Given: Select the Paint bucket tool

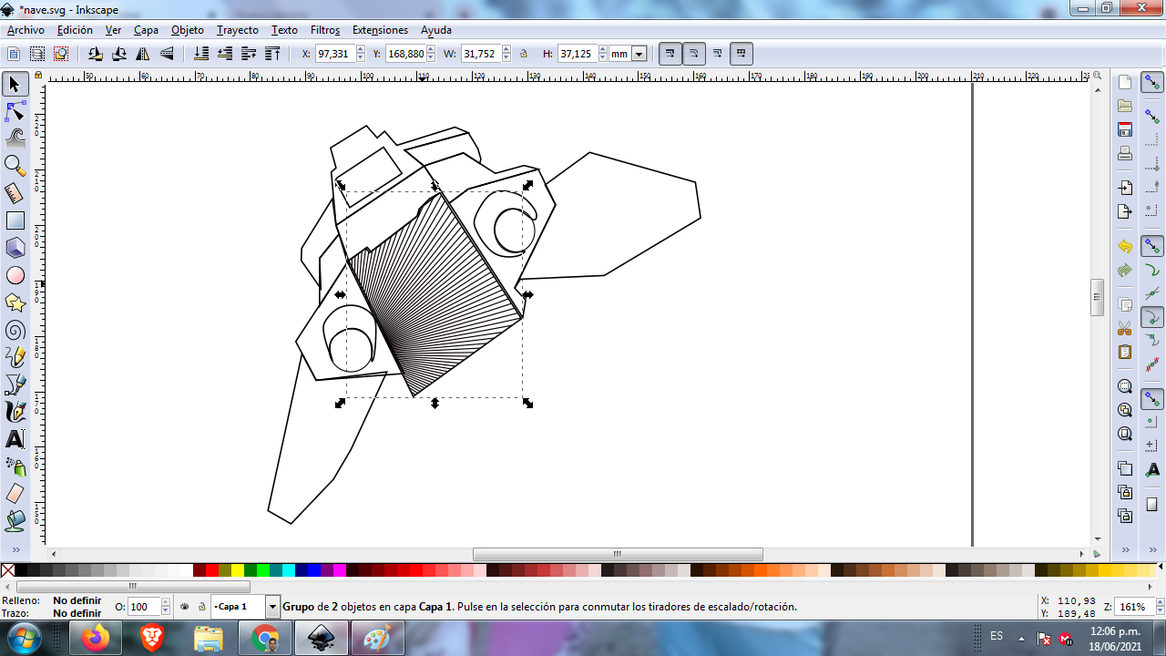Looking at the screenshot, I should point(15,521).
